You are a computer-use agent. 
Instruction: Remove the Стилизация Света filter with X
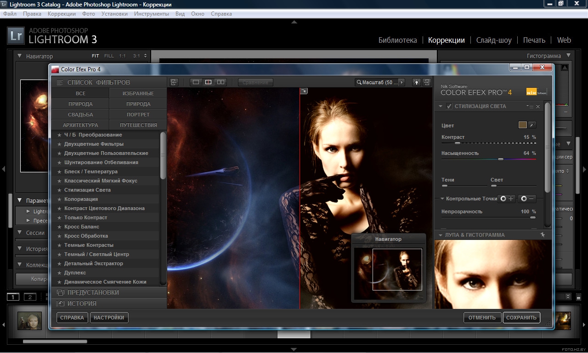click(x=538, y=106)
